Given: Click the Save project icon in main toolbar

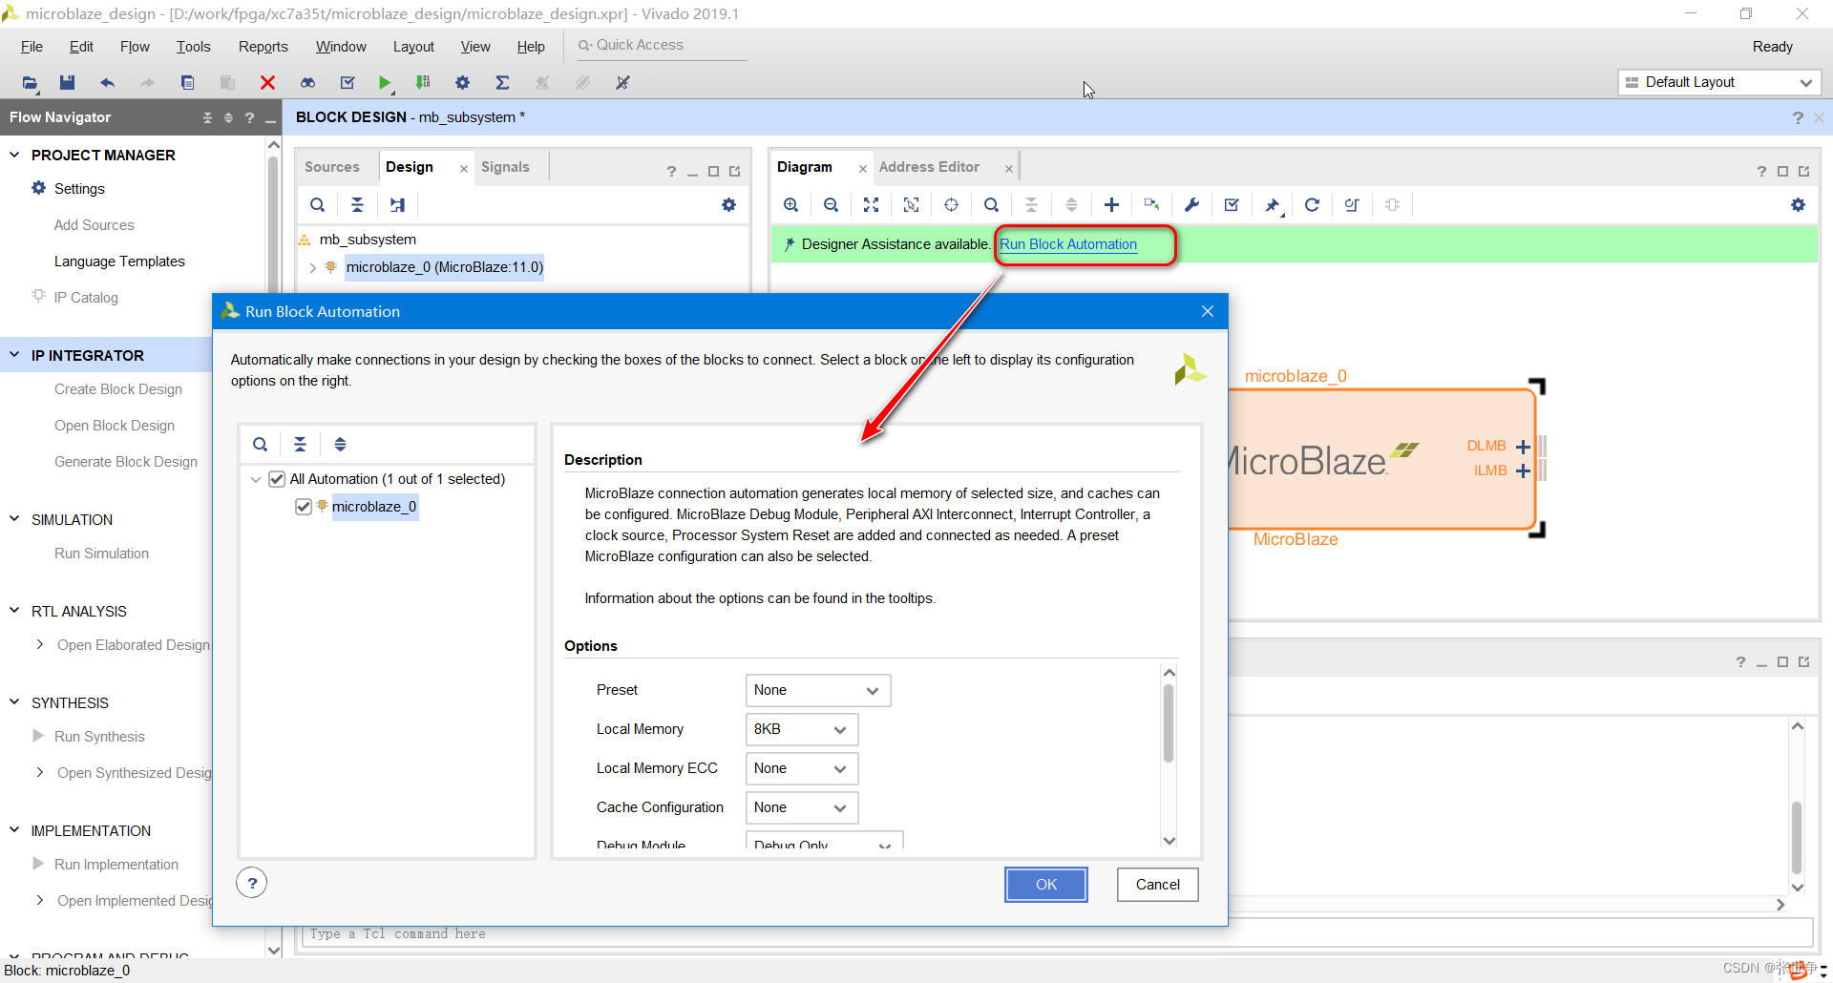Looking at the screenshot, I should click(67, 83).
